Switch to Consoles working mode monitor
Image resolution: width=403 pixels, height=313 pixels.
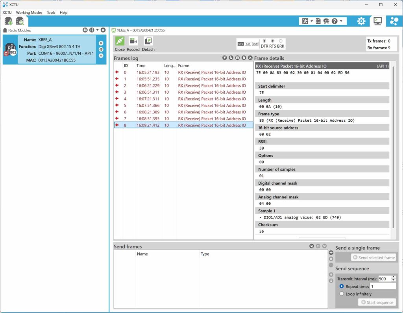(x=377, y=21)
